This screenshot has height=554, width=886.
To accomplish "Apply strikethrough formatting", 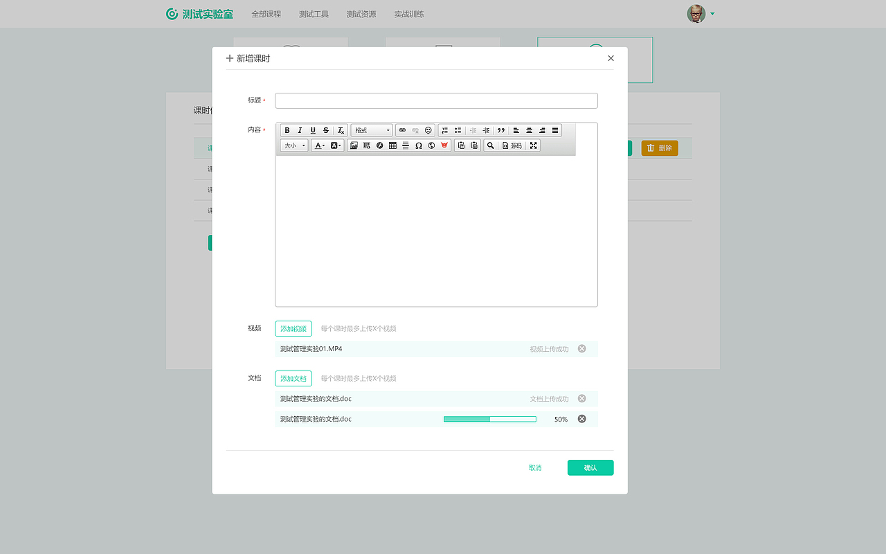I will click(326, 130).
